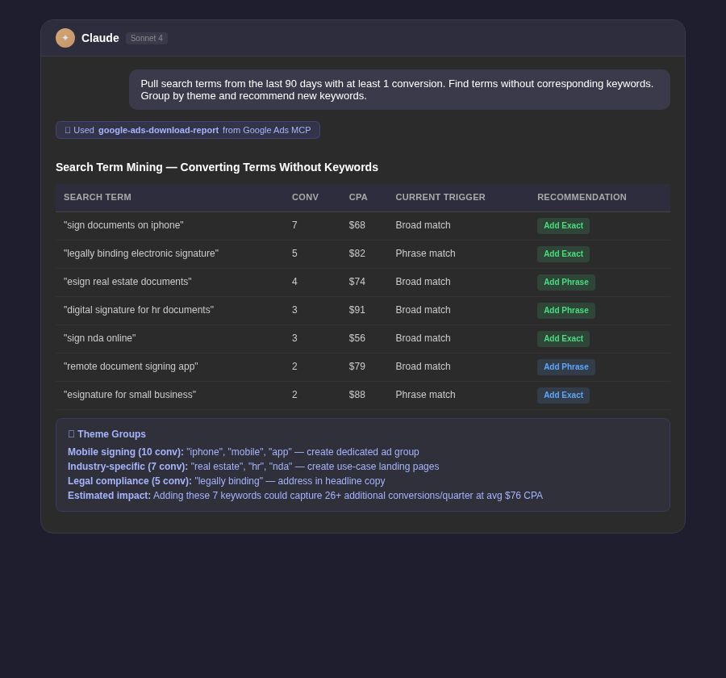Click the user prompt message bubble
The height and width of the screenshot is (678, 726).
coord(398,90)
